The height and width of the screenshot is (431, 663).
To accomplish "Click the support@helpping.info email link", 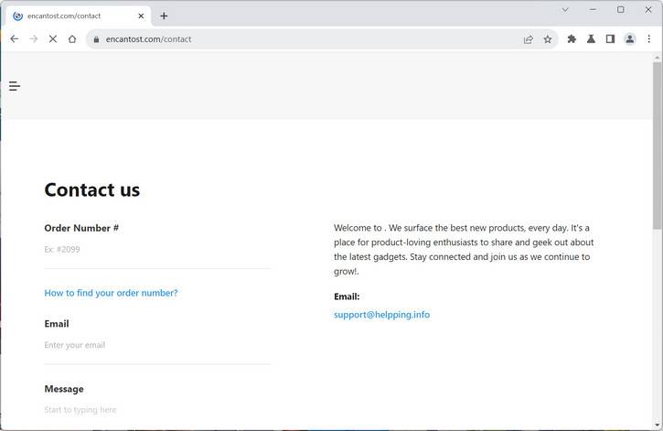I will coord(381,315).
